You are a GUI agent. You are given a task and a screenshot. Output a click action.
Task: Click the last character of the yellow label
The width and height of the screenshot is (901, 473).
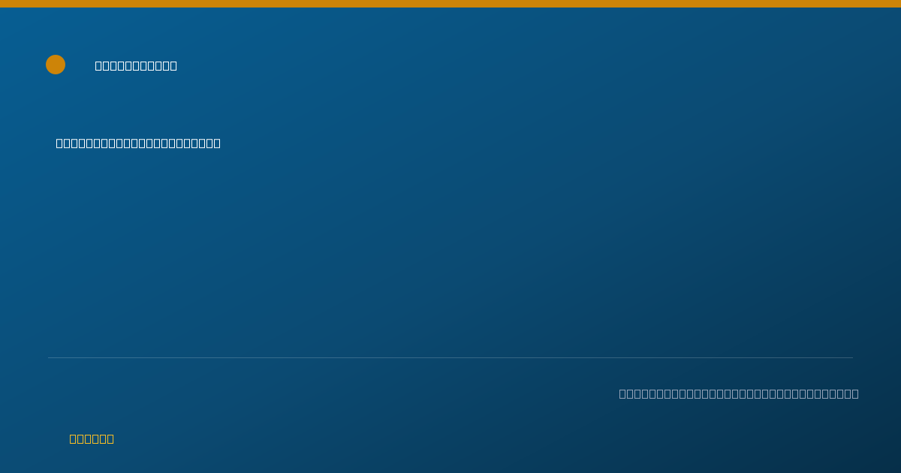click(110, 438)
